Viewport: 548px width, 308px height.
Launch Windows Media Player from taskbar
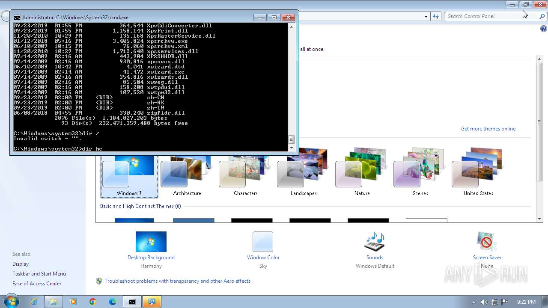click(73, 302)
